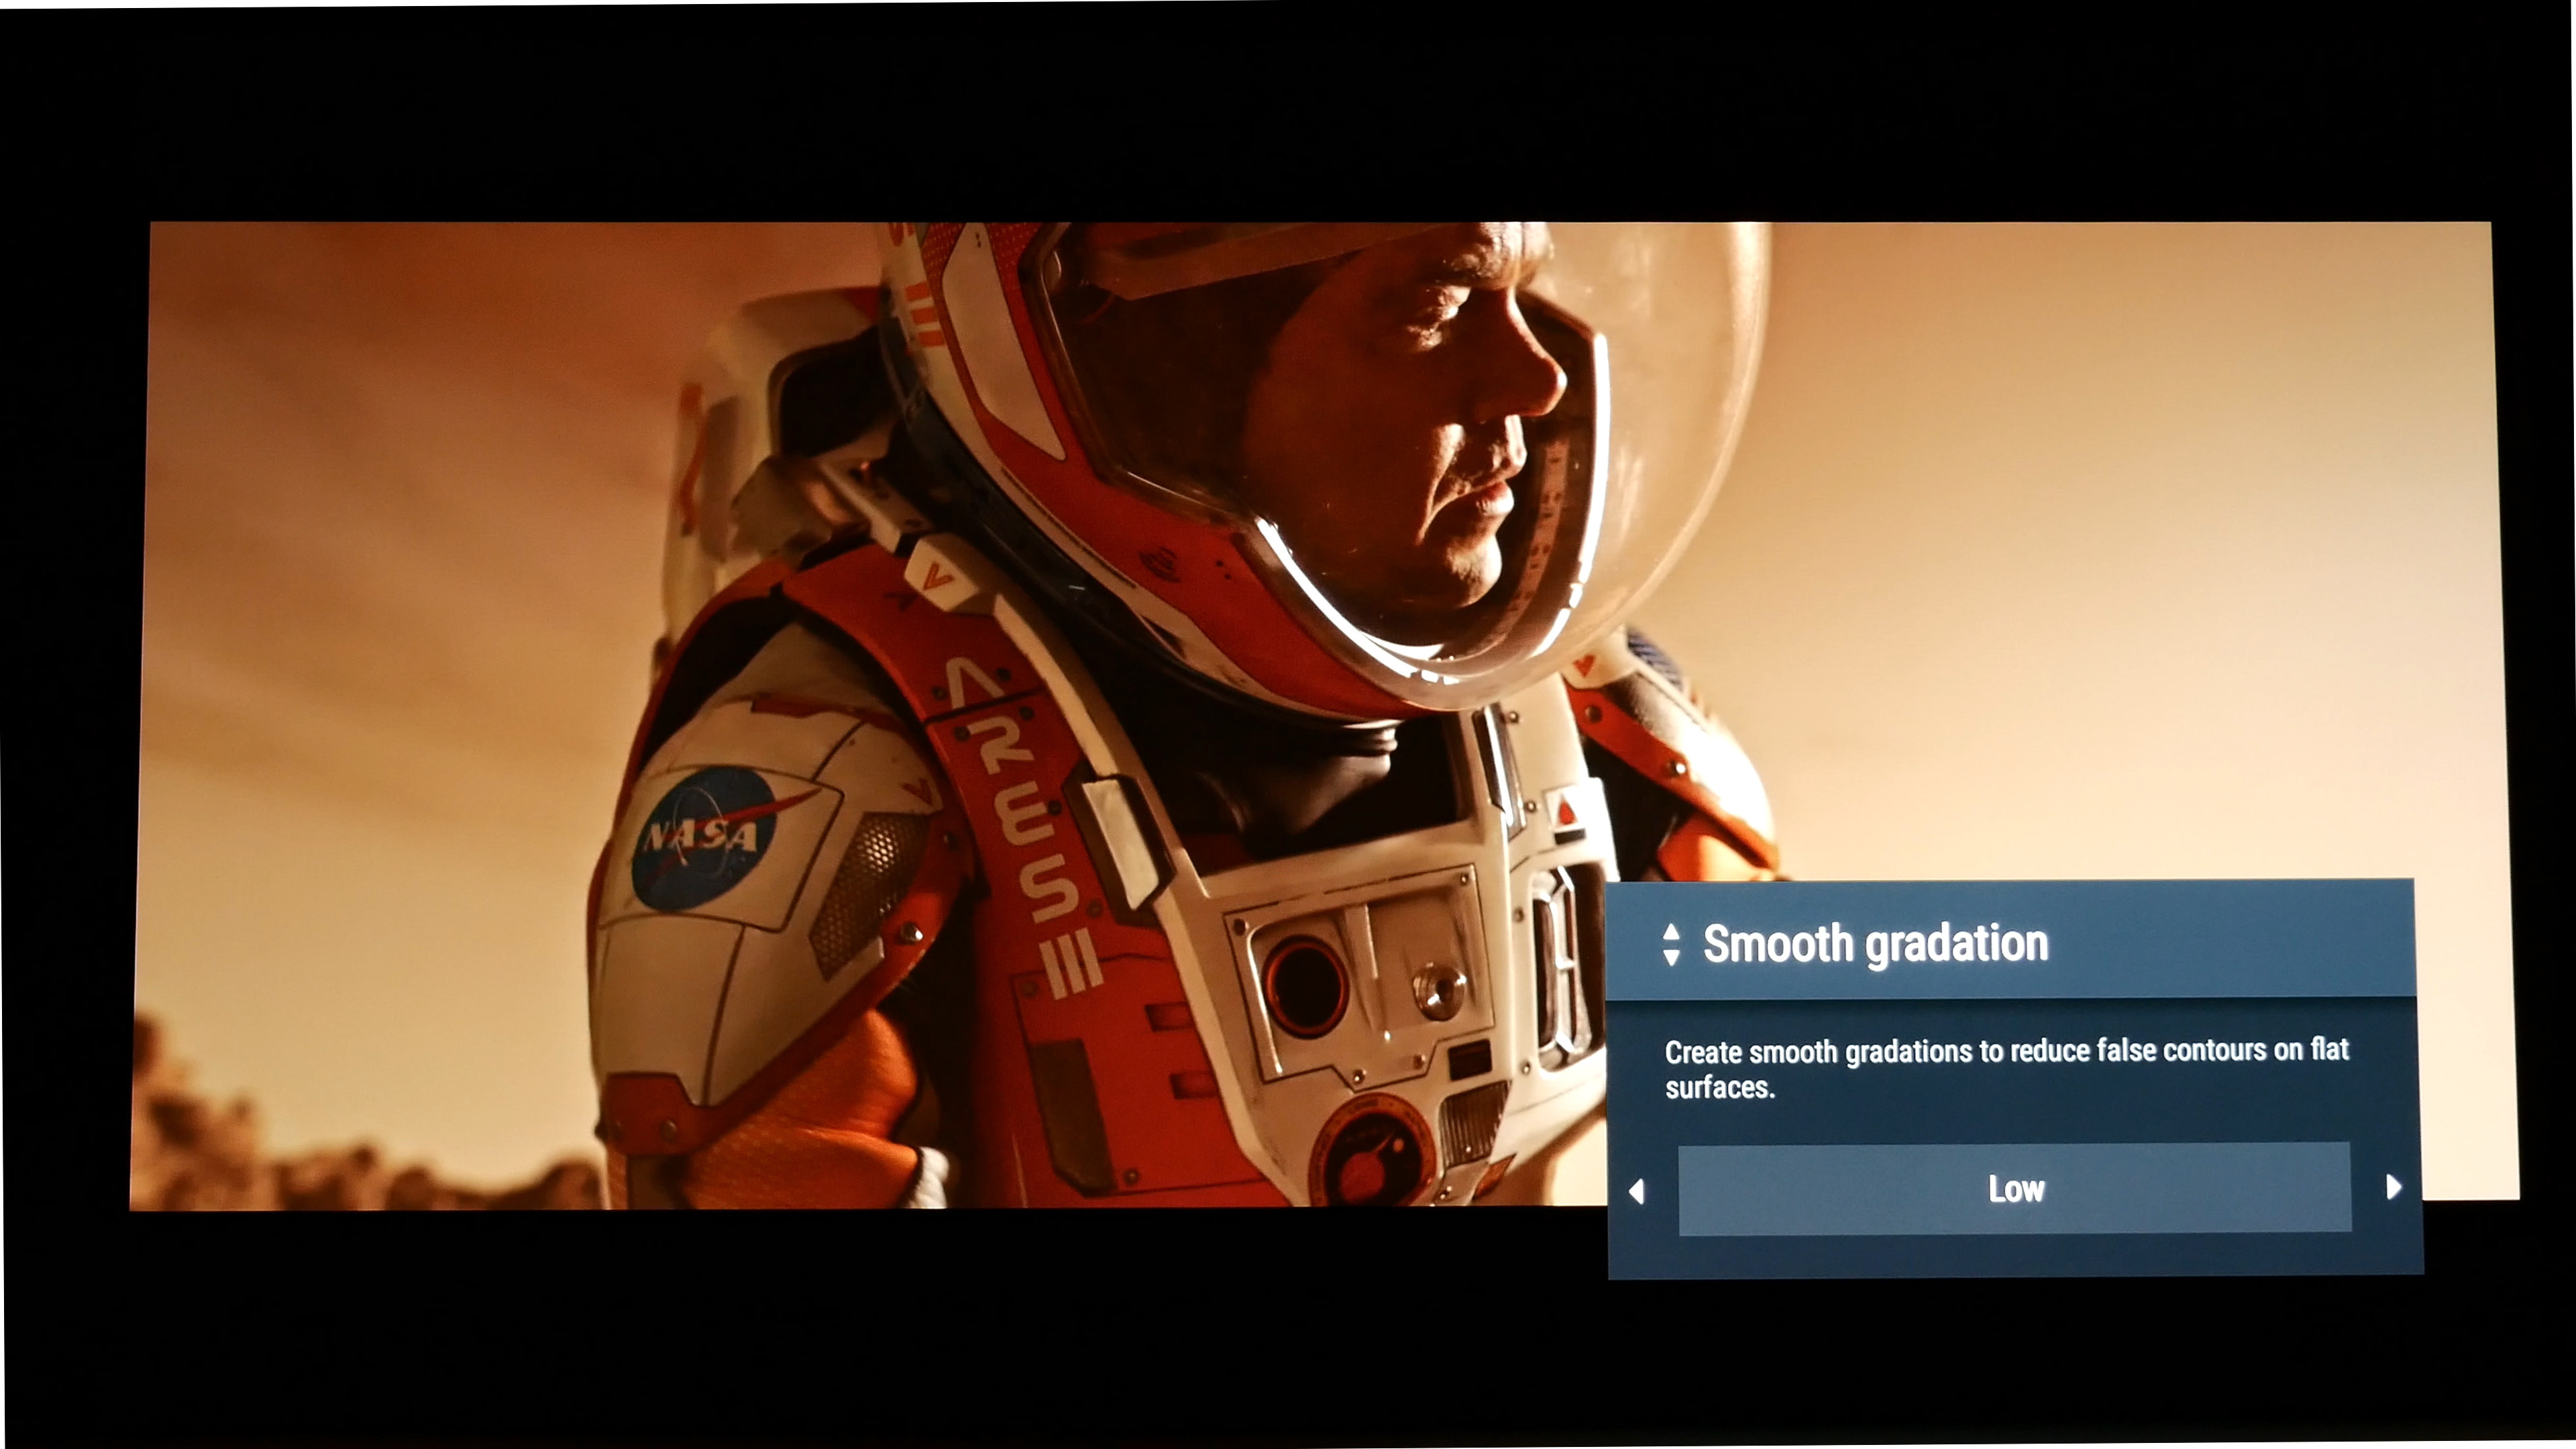Click the right arrow to raise Smooth gradation
The image size is (2576, 1449).
coord(2393,1187)
